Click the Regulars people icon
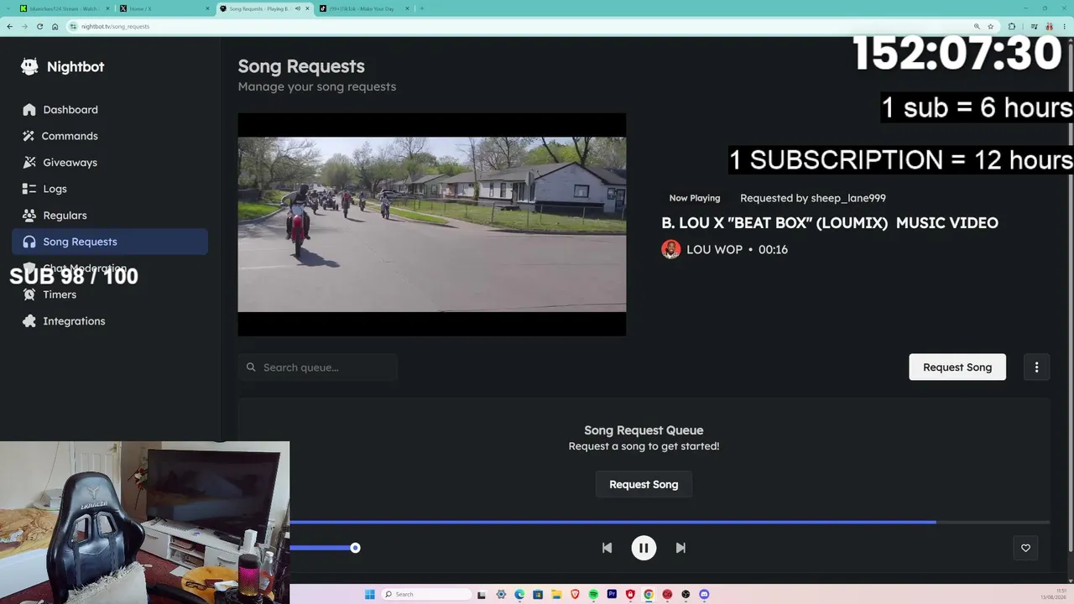The image size is (1074, 604). coord(29,216)
